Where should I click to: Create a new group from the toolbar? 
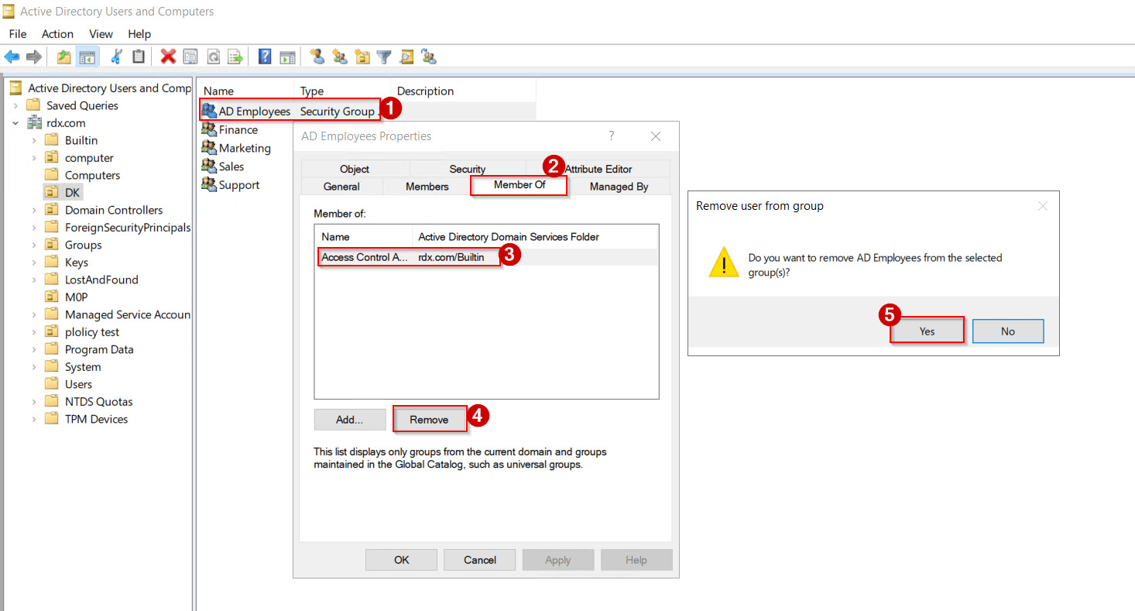coord(339,57)
